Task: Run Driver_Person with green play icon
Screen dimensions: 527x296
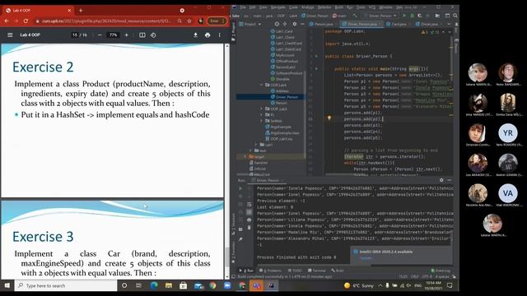Action: click(x=404, y=16)
